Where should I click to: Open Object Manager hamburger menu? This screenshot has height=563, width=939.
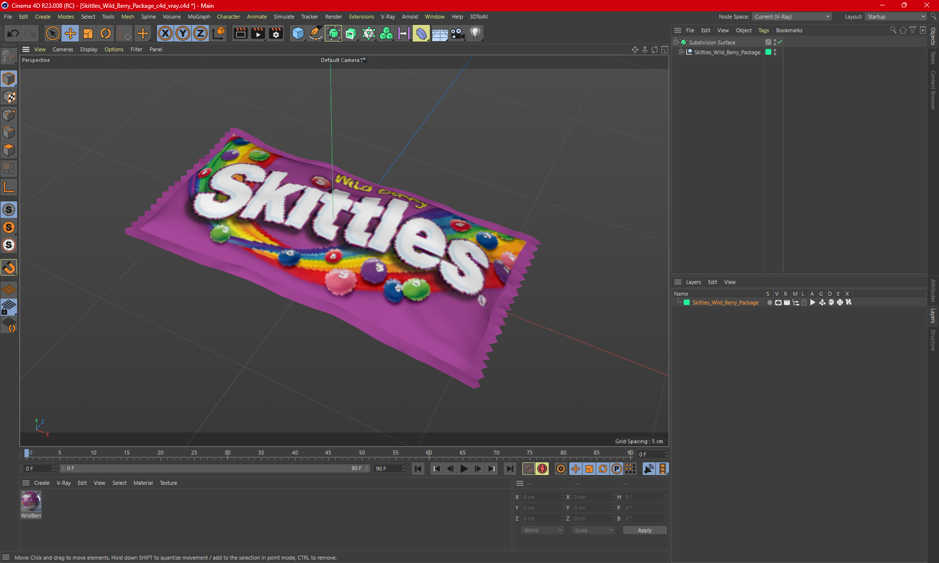[x=678, y=30]
